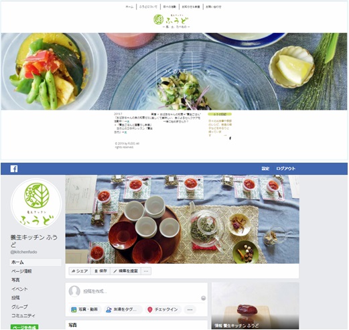Open the お問い合わせ navigation item
Image resolution: width=349 pixels, height=330 pixels.
pos(214,7)
